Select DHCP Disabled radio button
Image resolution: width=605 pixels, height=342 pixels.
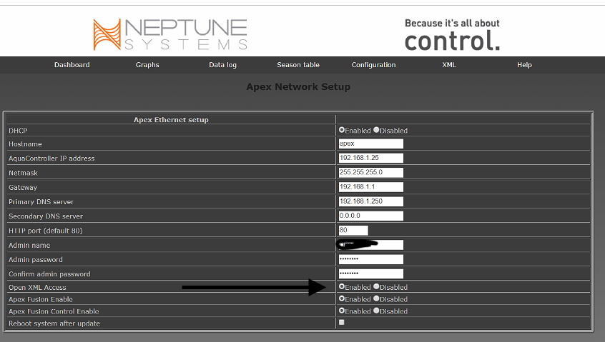tap(376, 130)
